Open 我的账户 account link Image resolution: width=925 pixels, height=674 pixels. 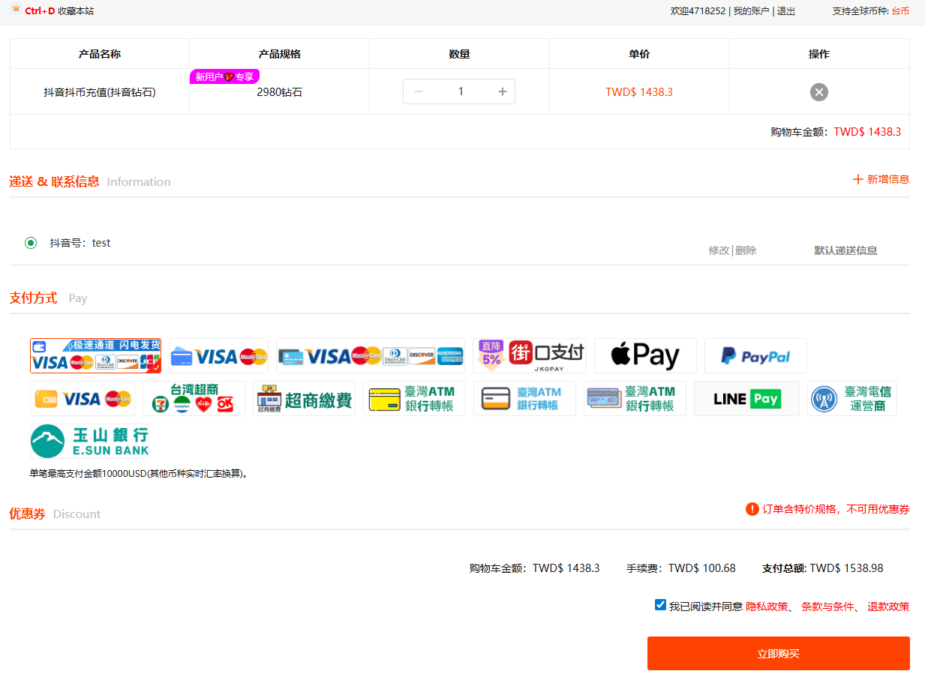(x=751, y=11)
